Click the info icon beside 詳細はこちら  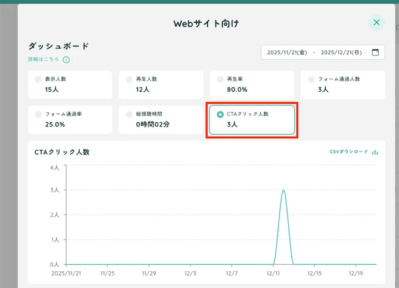[66, 60]
